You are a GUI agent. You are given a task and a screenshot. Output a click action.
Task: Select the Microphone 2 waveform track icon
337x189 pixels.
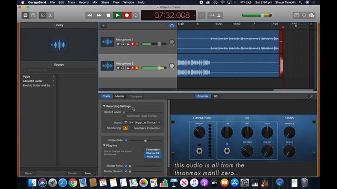[107, 66]
